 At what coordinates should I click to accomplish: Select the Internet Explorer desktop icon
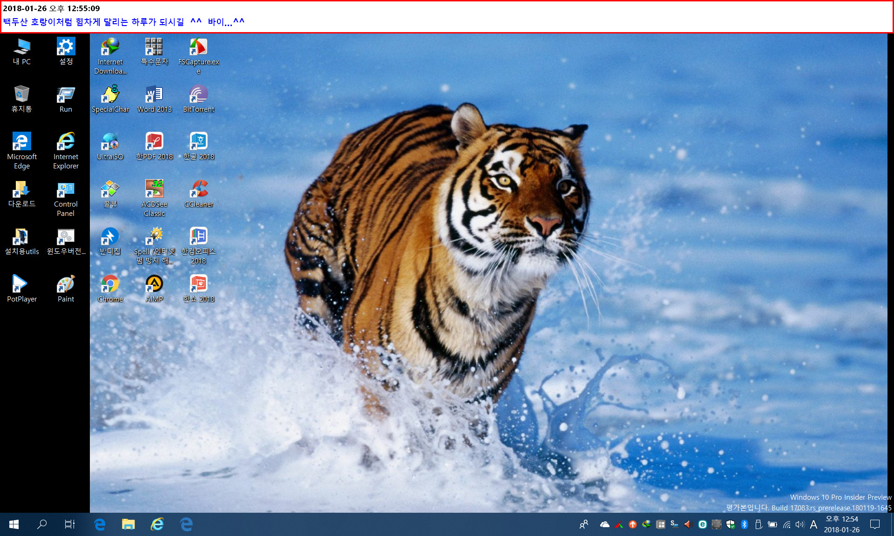coord(66,151)
